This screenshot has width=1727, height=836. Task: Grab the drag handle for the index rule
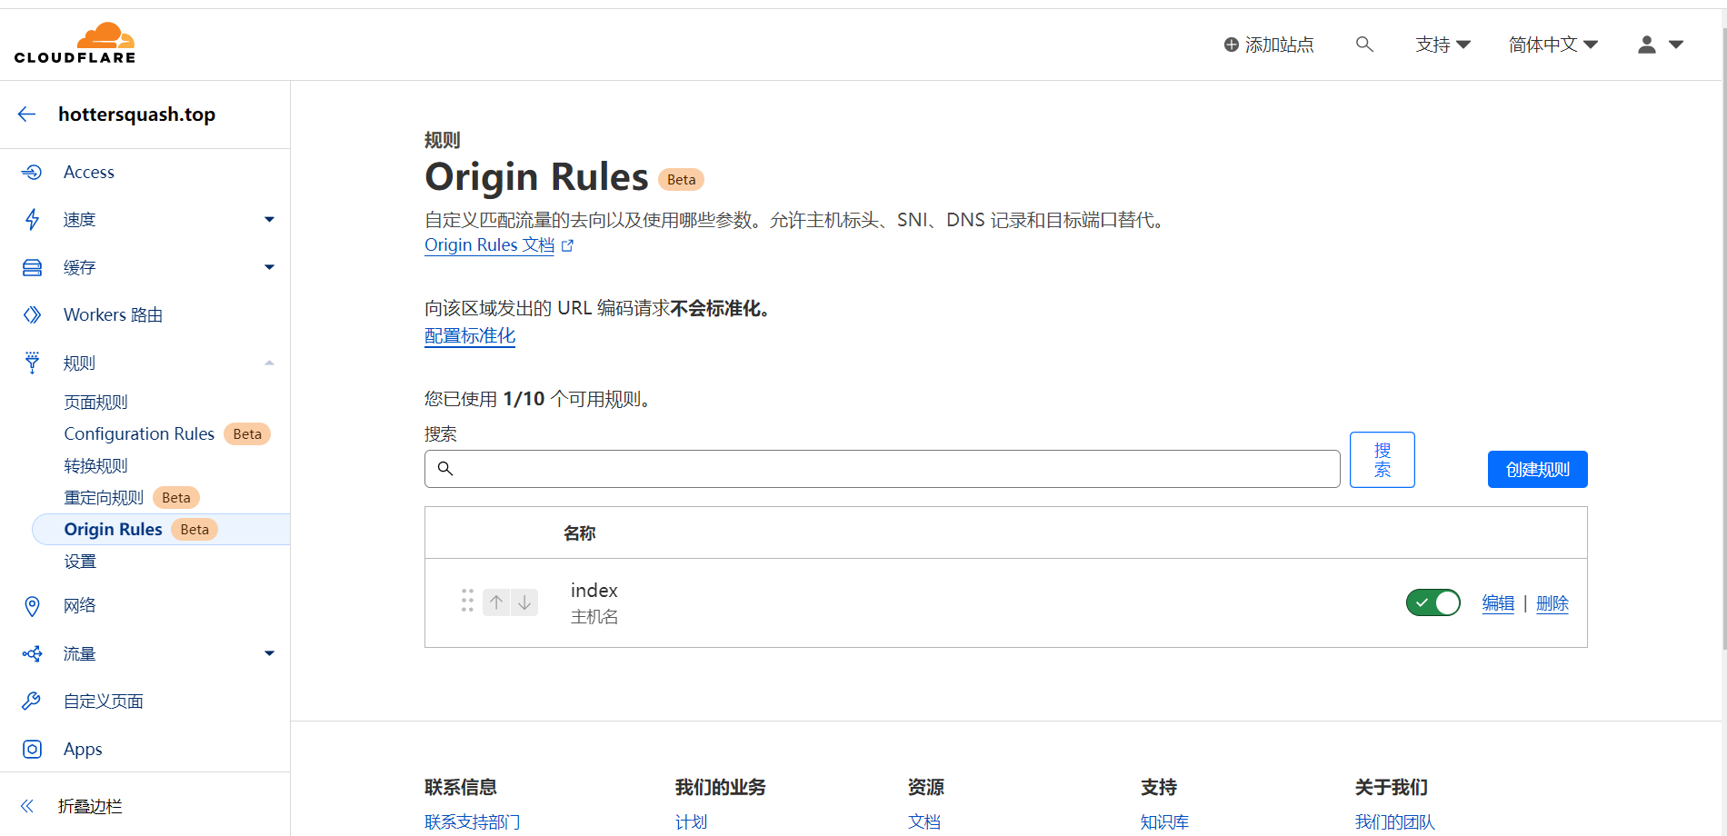(x=467, y=601)
